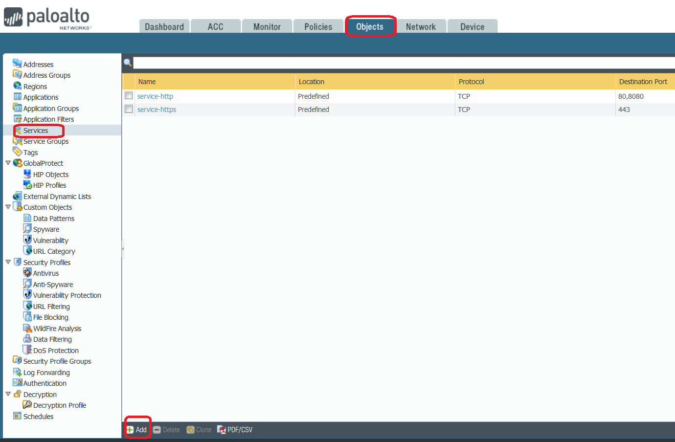Sort by the Protocol column header
The image size is (675, 442).
coord(536,82)
